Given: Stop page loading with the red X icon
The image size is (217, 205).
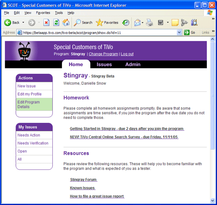Looking at the screenshot, I should (x=46, y=22).
